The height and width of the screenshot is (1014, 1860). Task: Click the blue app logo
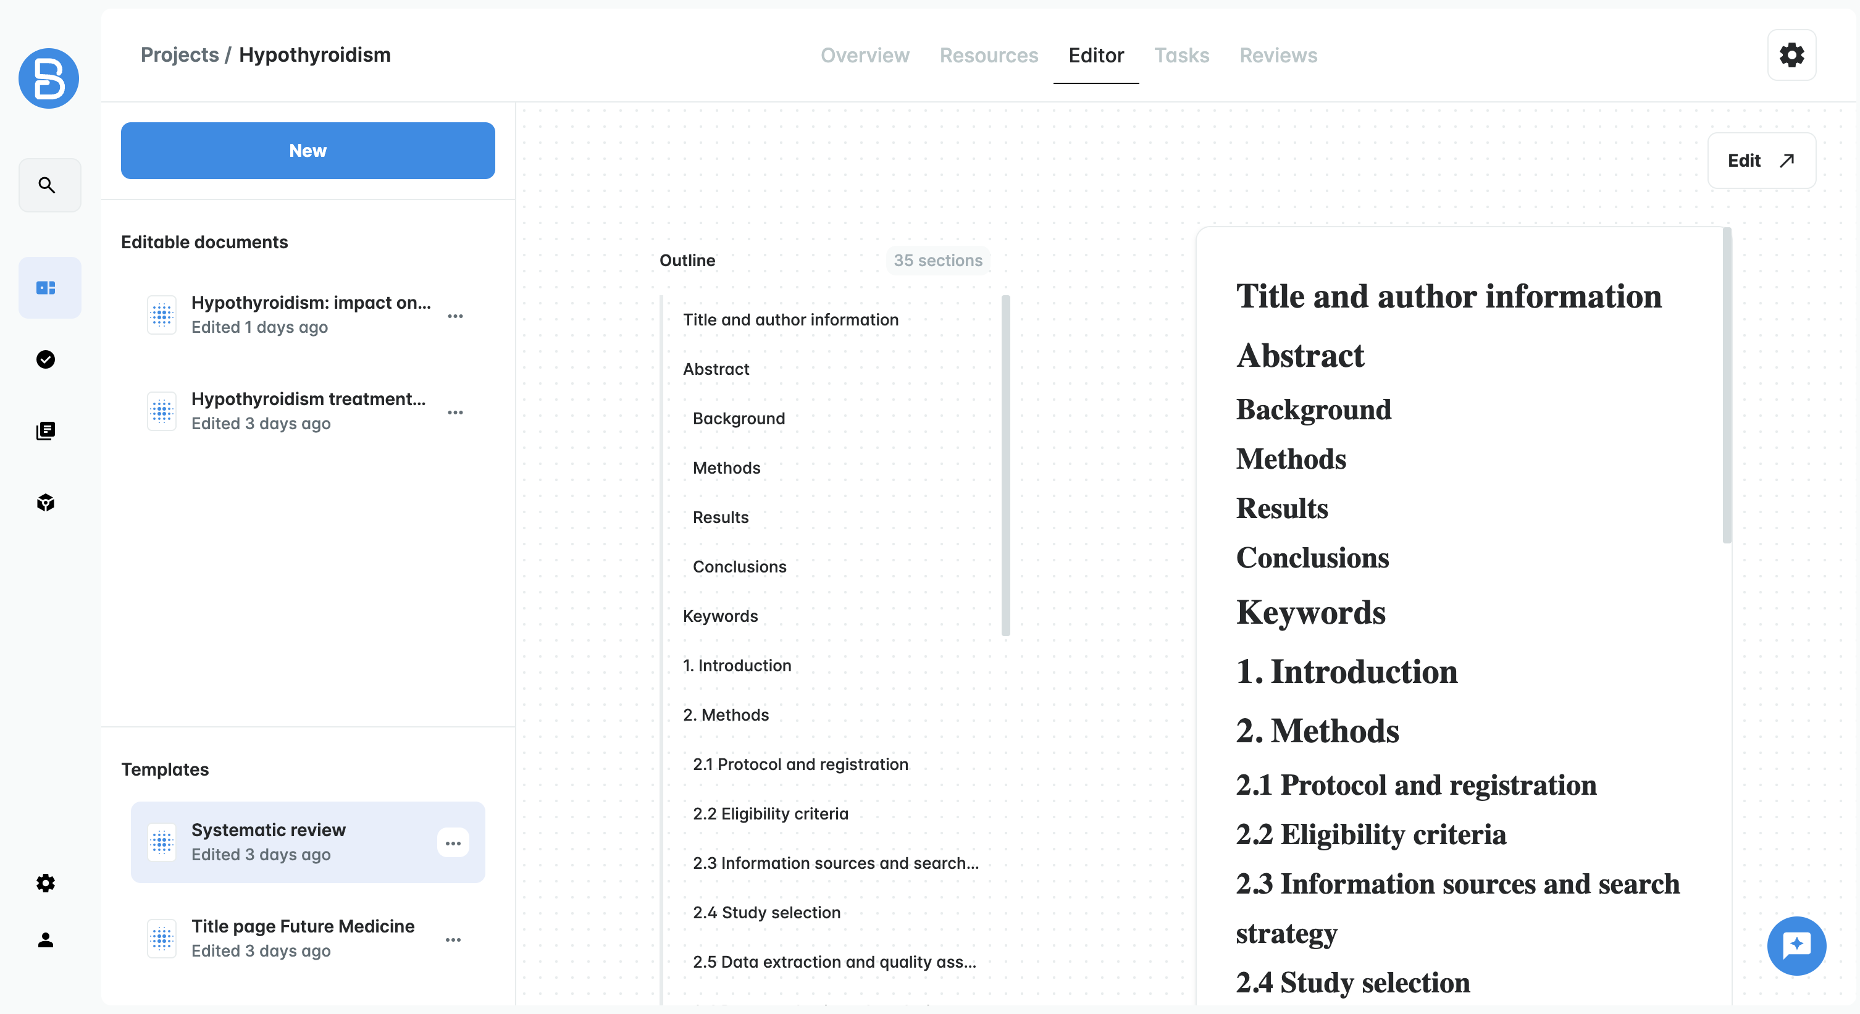tap(48, 78)
